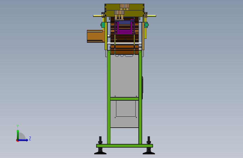The width and height of the screenshot is (243, 158).
Task: Select the right green vertical frame leg
Action: coord(140,97)
